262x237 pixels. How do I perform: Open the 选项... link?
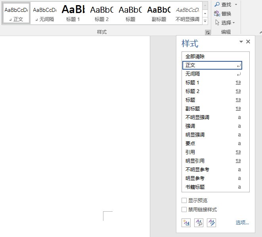coord(242,222)
